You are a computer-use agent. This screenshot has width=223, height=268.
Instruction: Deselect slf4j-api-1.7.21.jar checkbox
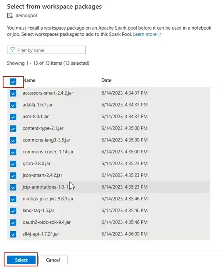point(13,234)
